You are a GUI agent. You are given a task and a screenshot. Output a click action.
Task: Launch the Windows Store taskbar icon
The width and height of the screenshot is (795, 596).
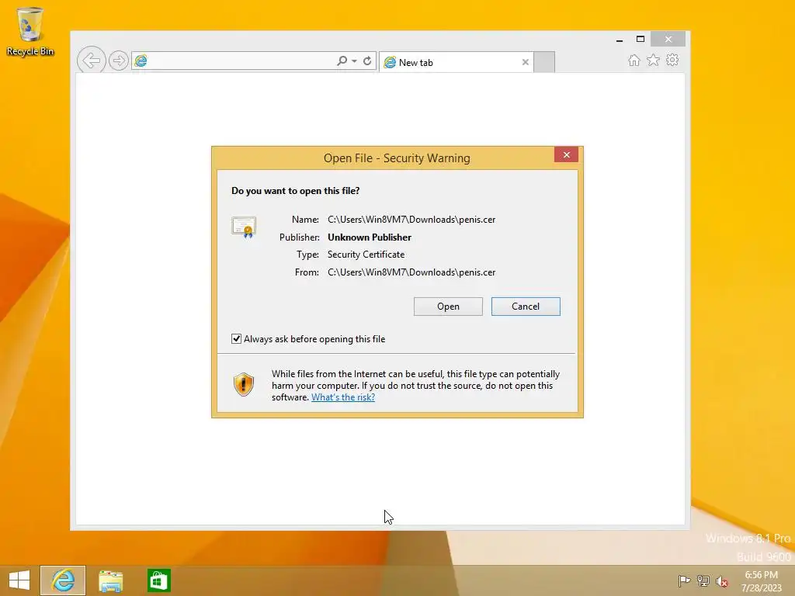[158, 580]
